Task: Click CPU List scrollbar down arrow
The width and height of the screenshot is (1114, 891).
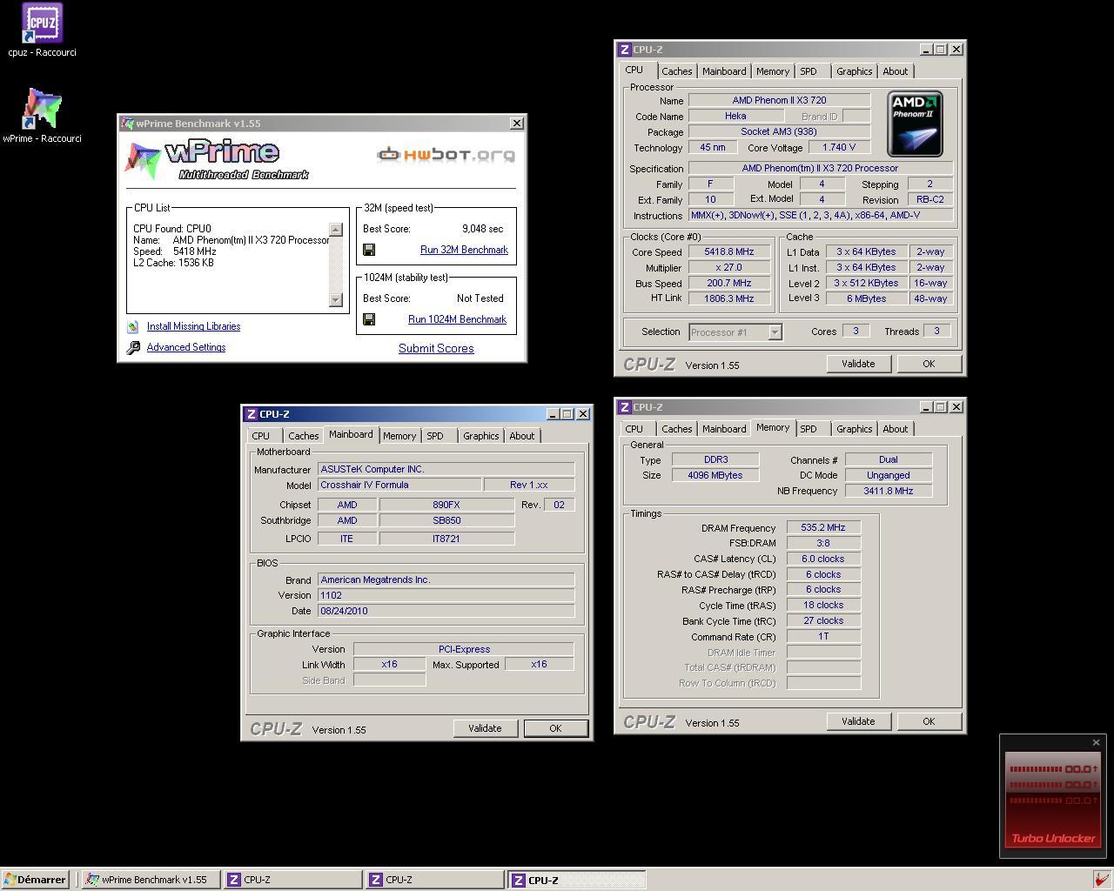Action: [x=336, y=300]
